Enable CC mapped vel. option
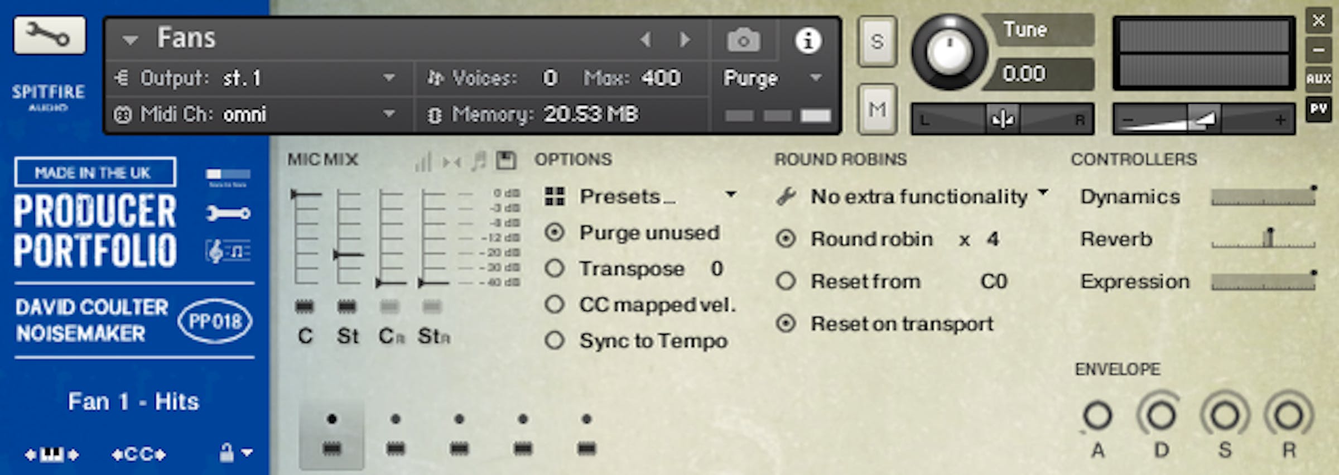The height and width of the screenshot is (475, 1339). [x=555, y=305]
